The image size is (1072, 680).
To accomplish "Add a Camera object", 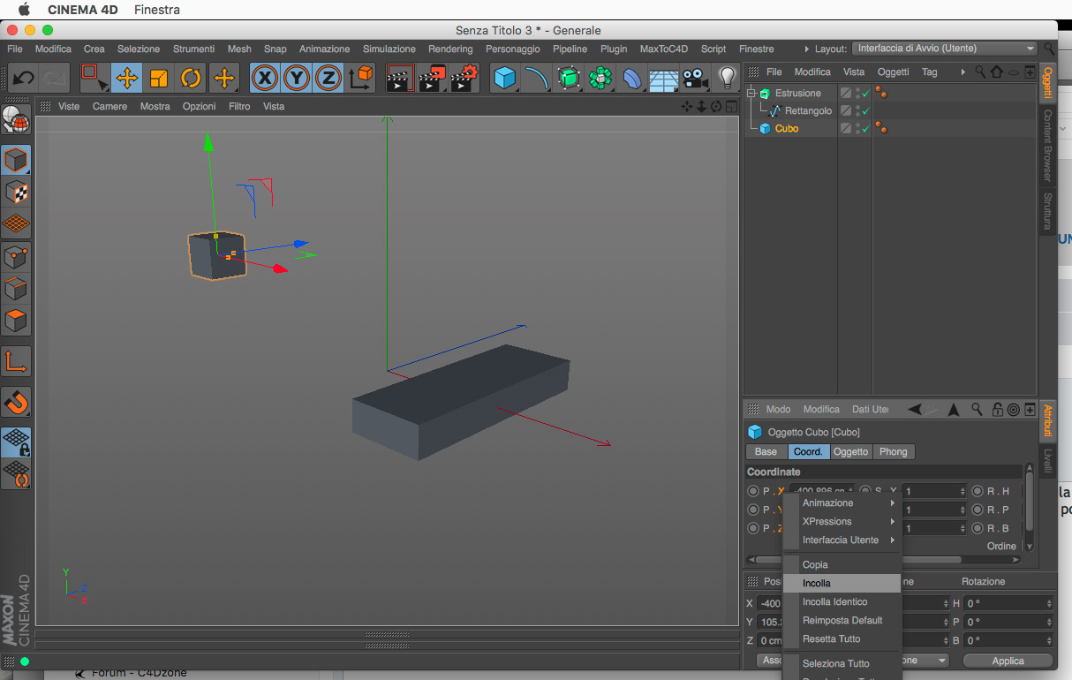I will [696, 78].
